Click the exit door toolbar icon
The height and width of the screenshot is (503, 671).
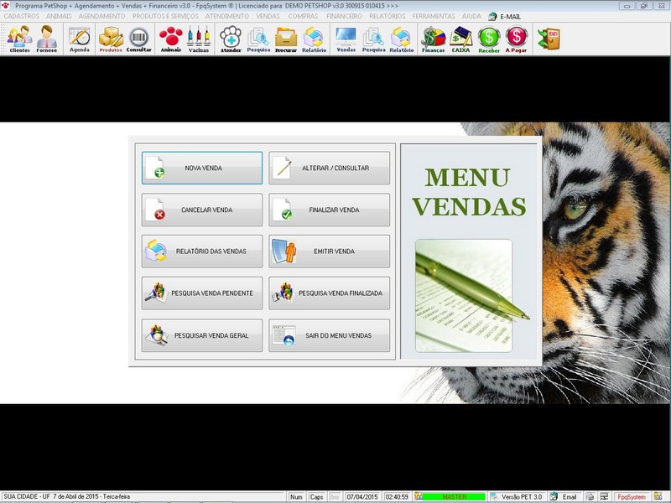[549, 39]
